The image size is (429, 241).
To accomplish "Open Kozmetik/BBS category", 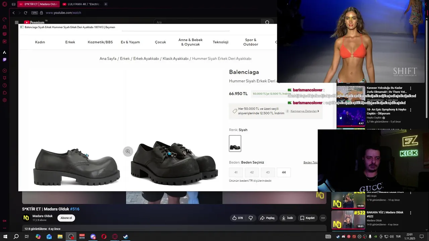I will click(100, 42).
